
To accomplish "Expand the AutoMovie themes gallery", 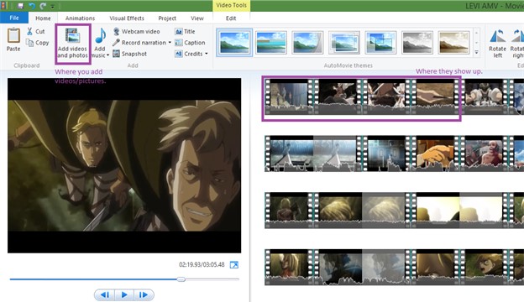I will coord(476,52).
